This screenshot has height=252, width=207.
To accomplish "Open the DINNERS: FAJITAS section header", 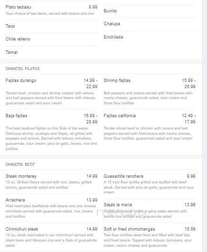I will (23, 69).
